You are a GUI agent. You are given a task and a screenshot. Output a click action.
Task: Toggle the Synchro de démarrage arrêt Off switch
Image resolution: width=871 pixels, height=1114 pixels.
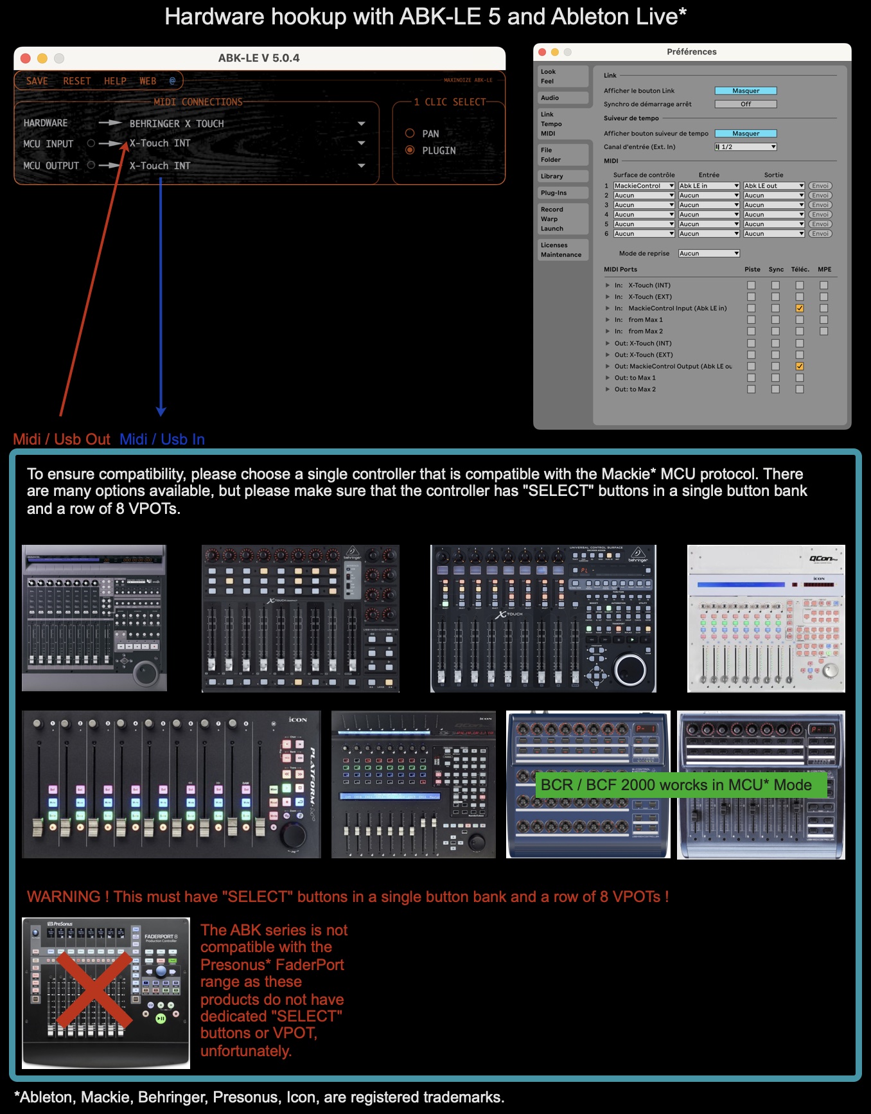(745, 104)
